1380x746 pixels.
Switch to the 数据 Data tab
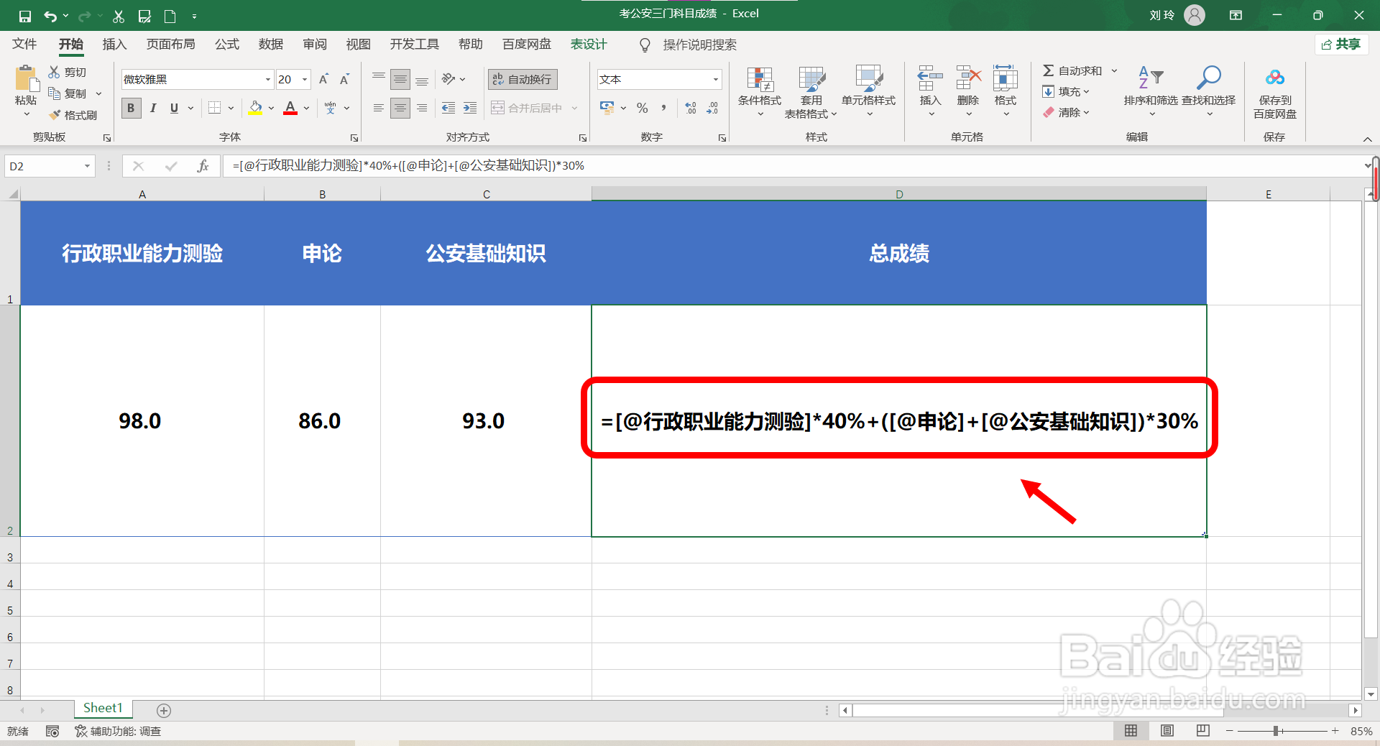271,45
